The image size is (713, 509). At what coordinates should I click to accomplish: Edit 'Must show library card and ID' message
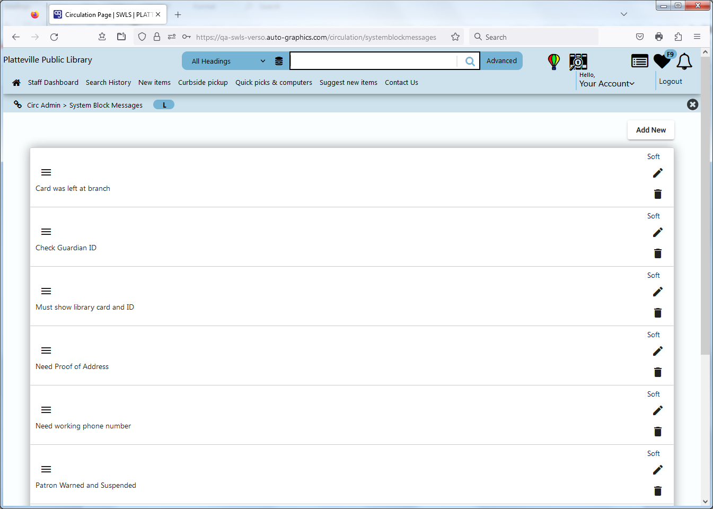(658, 292)
